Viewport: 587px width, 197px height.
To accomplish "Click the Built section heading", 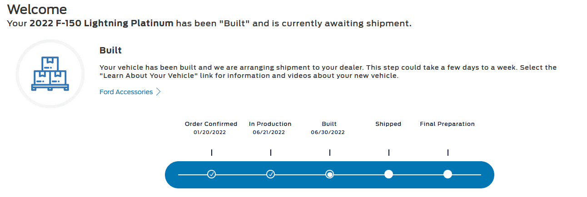I will click(x=110, y=50).
